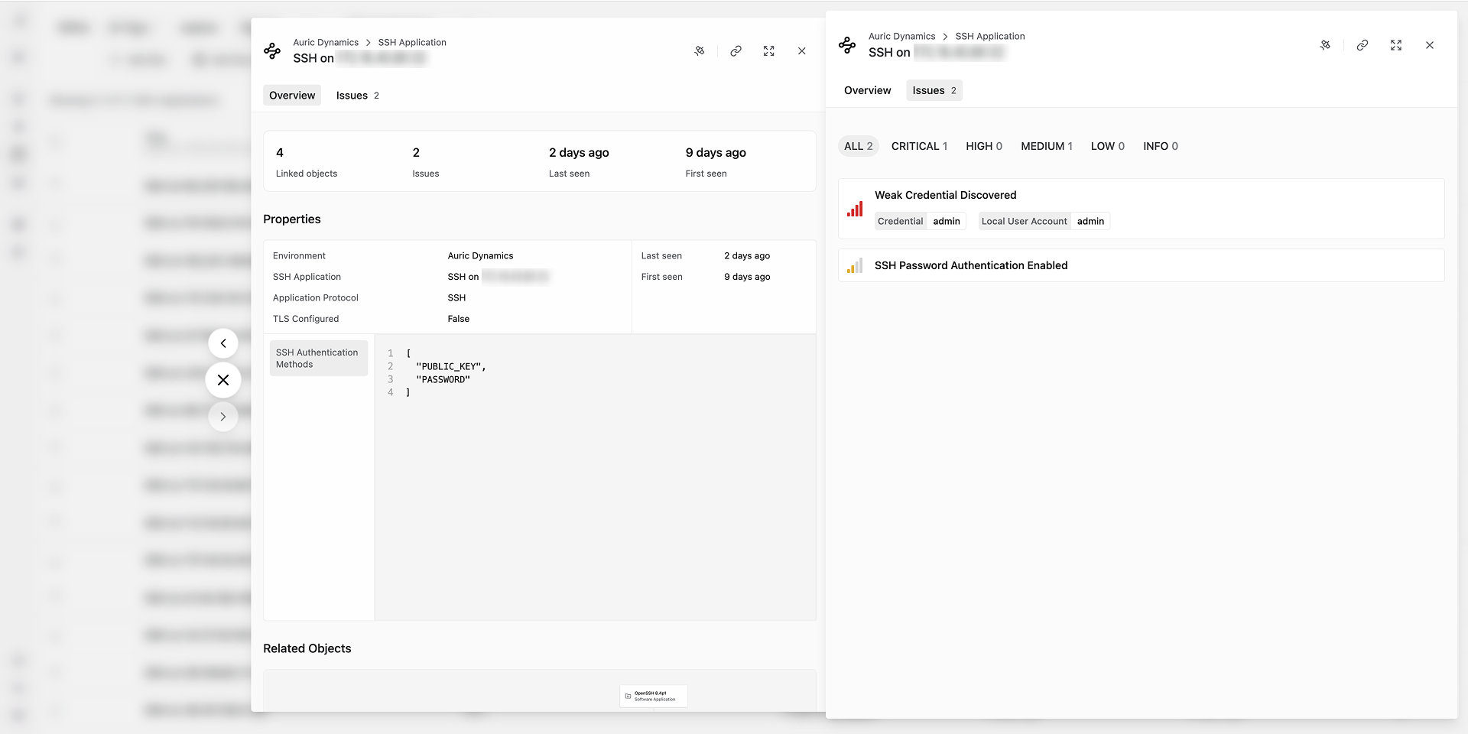The width and height of the screenshot is (1468, 734).
Task: Copy link using right panel link icon
Action: pyautogui.click(x=1362, y=45)
